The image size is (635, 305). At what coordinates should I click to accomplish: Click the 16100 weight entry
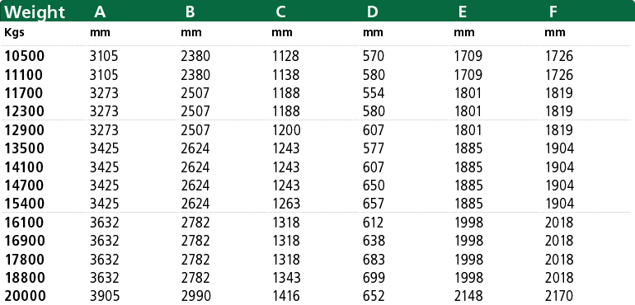click(24, 223)
